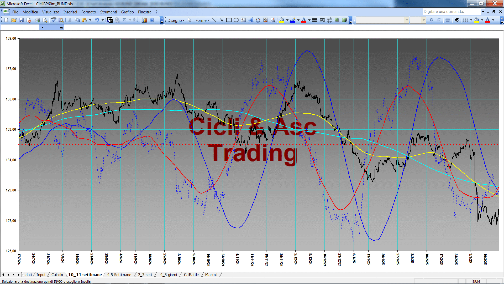Select the Line drawing tool
The width and height of the screenshot is (504, 284).
pyautogui.click(x=214, y=20)
